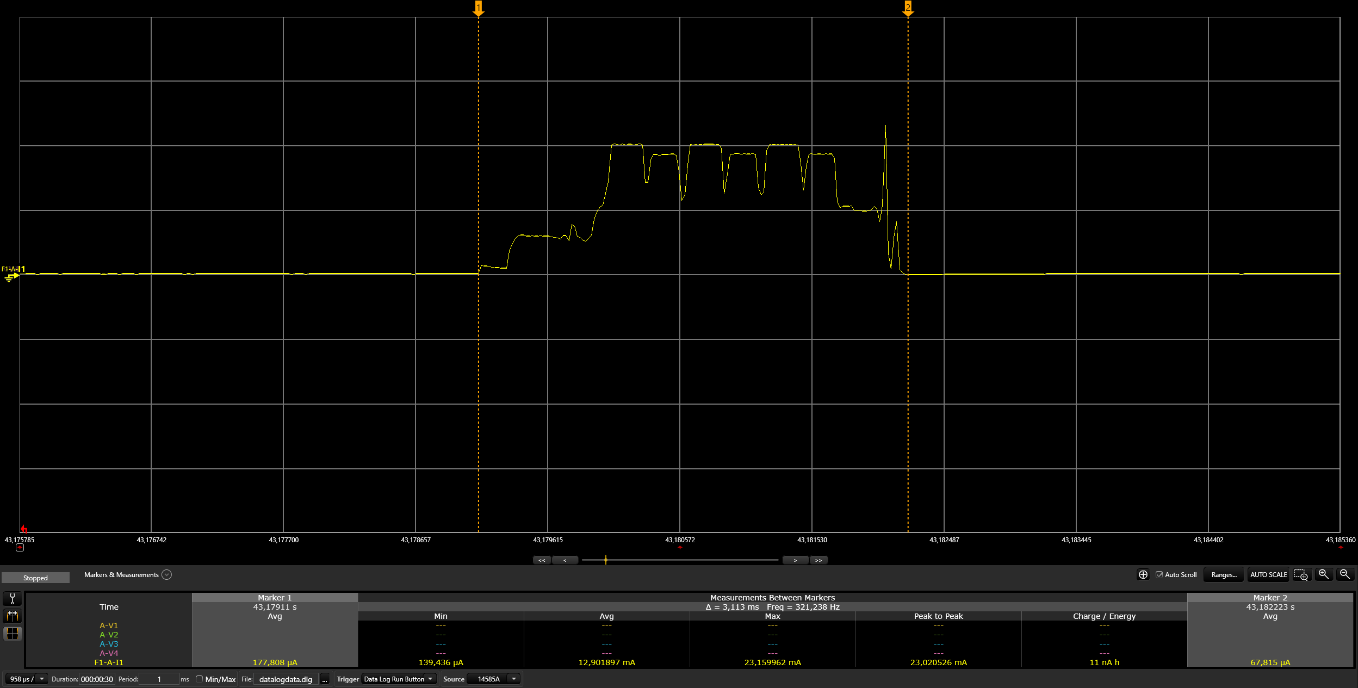This screenshot has height=688, width=1358.
Task: Open the Trigger Data Log Run Button dropdown
Action: [399, 679]
